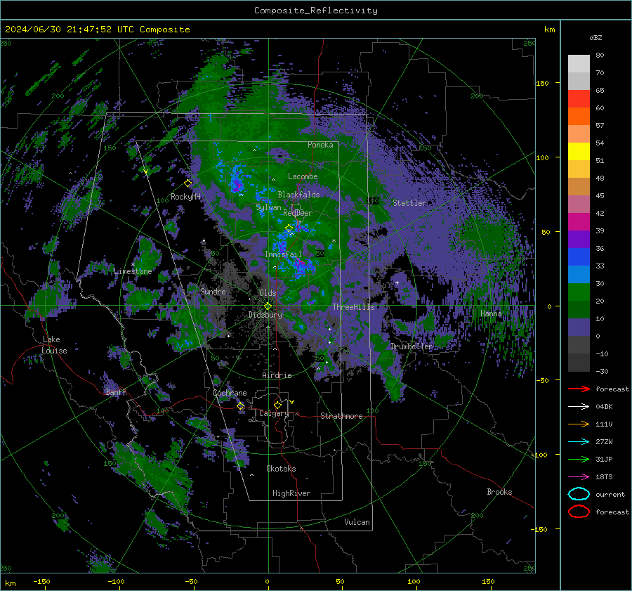Click the light blue 30–33 dBZ swatch
632x591 pixels.
(x=579, y=275)
